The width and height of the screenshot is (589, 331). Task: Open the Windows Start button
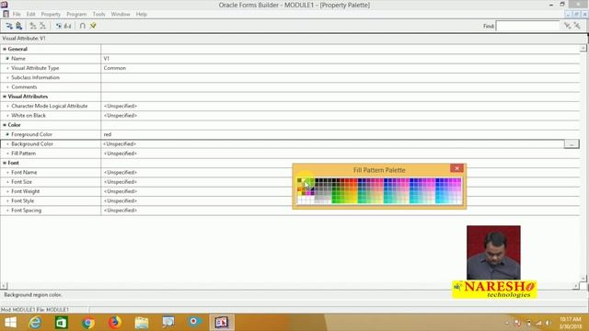tap(10, 323)
